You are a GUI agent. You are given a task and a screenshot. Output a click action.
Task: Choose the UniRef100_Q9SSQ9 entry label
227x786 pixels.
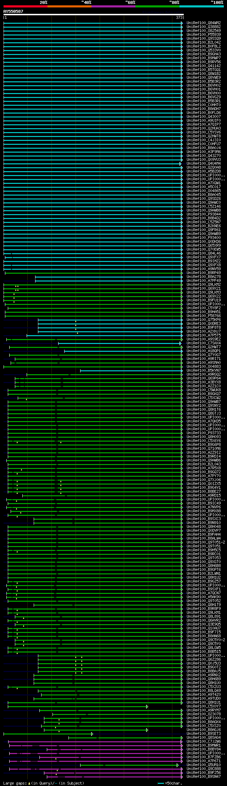tap(204, 38)
